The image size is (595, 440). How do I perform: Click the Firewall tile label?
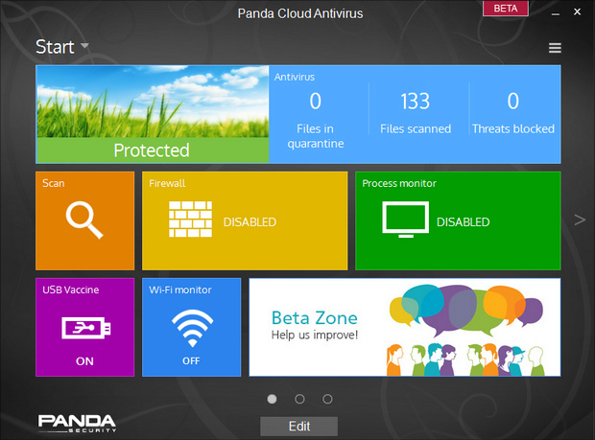pyautogui.click(x=167, y=183)
